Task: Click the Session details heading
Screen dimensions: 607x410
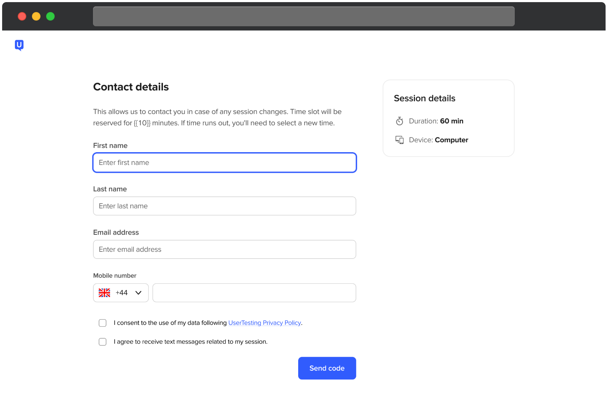Action: point(425,98)
